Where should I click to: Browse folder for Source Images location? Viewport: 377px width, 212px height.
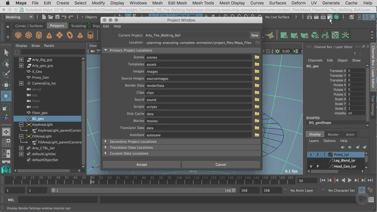257,79
